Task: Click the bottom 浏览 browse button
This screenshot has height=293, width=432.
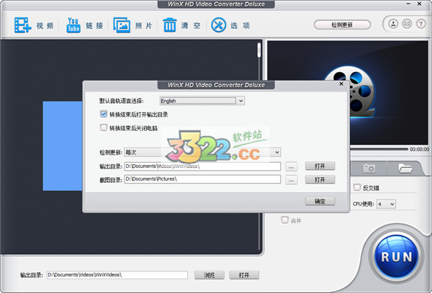Action: (x=210, y=275)
